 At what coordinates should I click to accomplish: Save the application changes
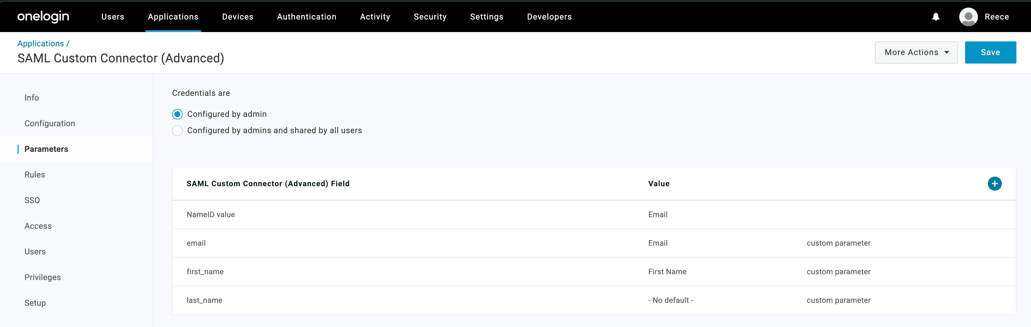click(x=990, y=52)
